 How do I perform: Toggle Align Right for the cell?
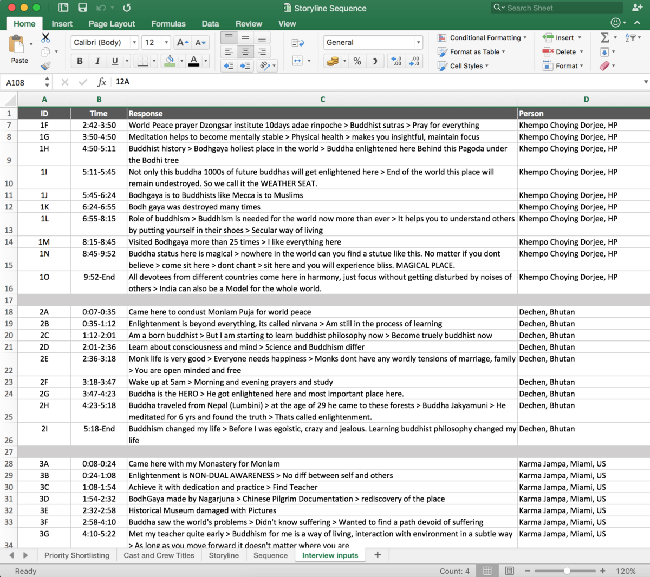point(262,52)
